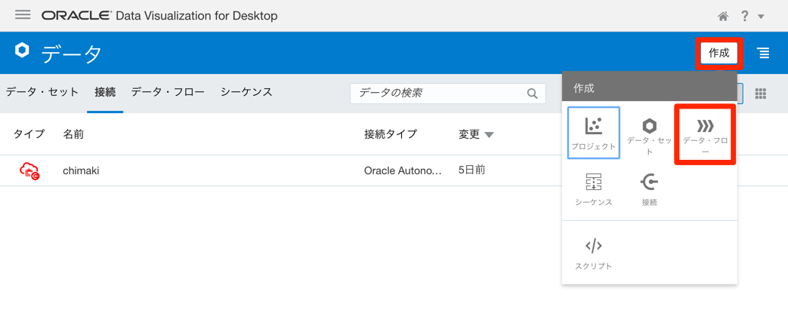Open the Help question mark menu
The image size is (788, 313).
[745, 16]
